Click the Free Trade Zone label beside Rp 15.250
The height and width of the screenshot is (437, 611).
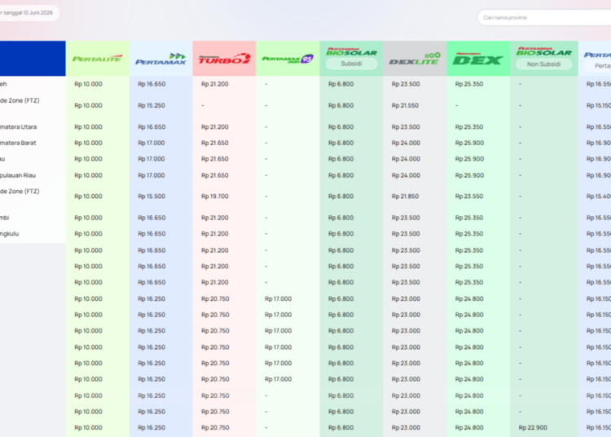(x=20, y=100)
